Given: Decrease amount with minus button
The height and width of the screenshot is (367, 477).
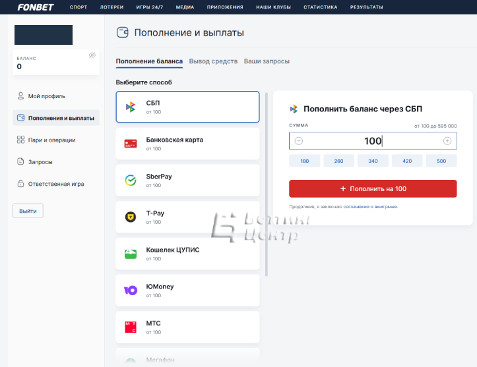Looking at the screenshot, I should click(x=299, y=141).
